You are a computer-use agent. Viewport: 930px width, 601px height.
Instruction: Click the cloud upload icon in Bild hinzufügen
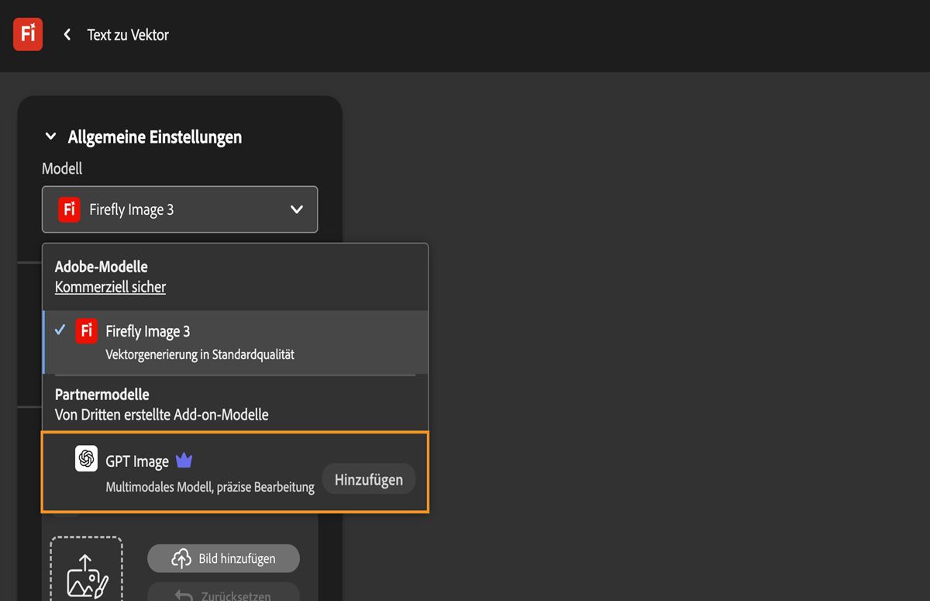pyautogui.click(x=181, y=558)
